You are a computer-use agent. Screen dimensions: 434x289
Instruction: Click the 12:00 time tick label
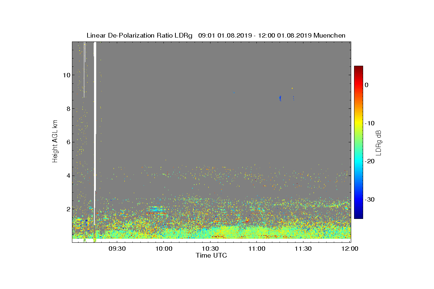[x=350, y=249]
